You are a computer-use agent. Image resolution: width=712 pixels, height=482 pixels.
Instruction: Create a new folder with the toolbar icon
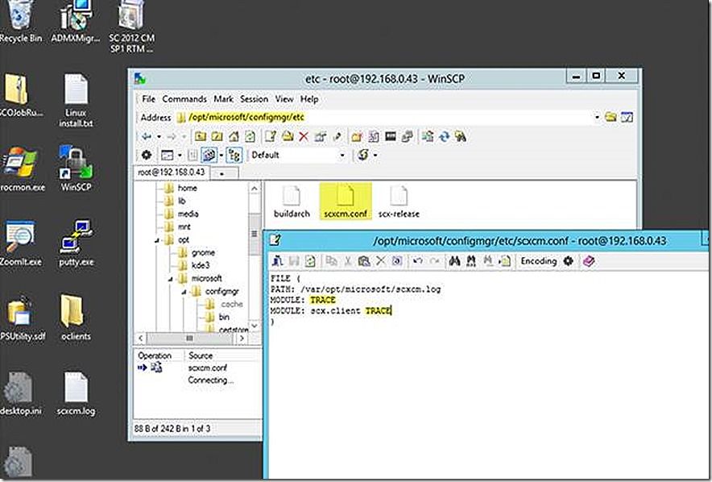click(357, 136)
